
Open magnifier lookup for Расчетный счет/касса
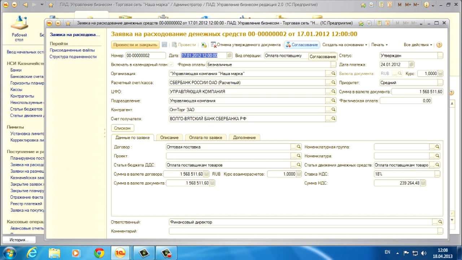tap(334, 83)
